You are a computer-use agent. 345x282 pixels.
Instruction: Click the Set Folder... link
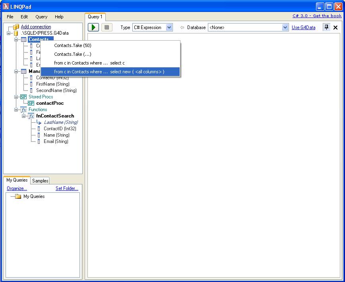click(67, 188)
